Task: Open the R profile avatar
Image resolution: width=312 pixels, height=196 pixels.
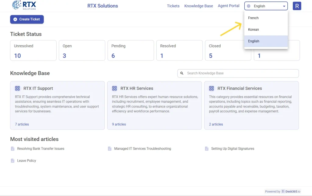Action: (x=297, y=6)
